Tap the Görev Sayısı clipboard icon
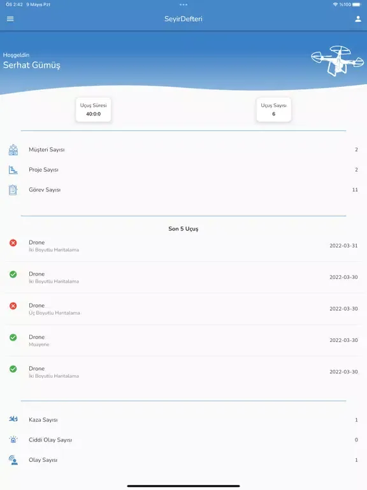The height and width of the screenshot is (490, 367). 13,189
